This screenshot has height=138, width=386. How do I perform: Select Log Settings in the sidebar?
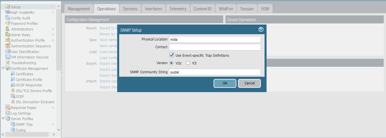click(21, 113)
